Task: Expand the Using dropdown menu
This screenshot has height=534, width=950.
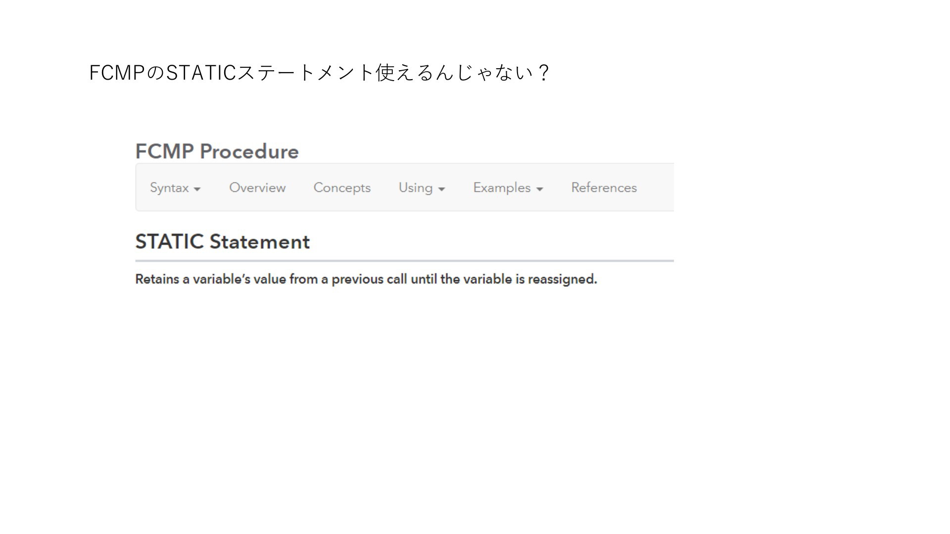Action: pos(422,188)
